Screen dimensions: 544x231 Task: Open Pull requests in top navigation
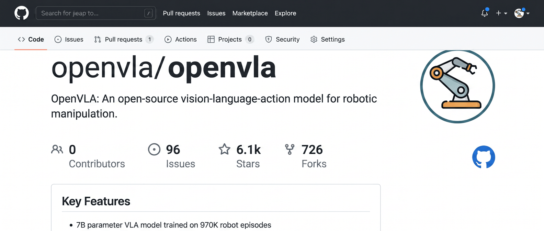(x=181, y=13)
